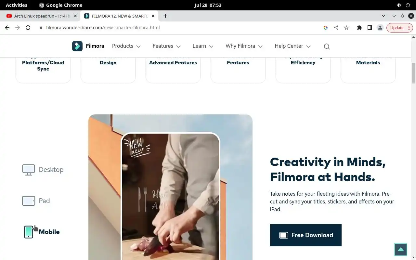The image size is (416, 260).
Task: Open the Chrome profile avatar
Action: [380, 28]
